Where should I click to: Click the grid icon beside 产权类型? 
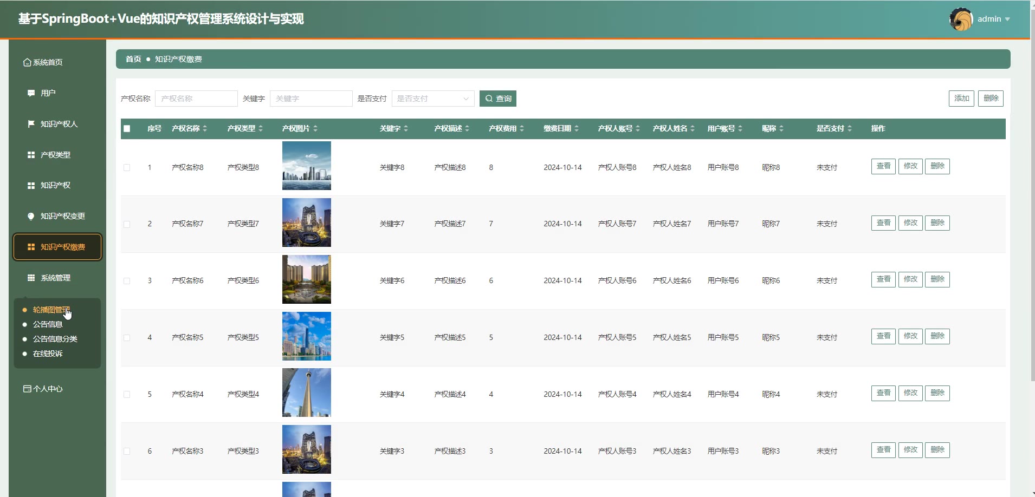31,155
